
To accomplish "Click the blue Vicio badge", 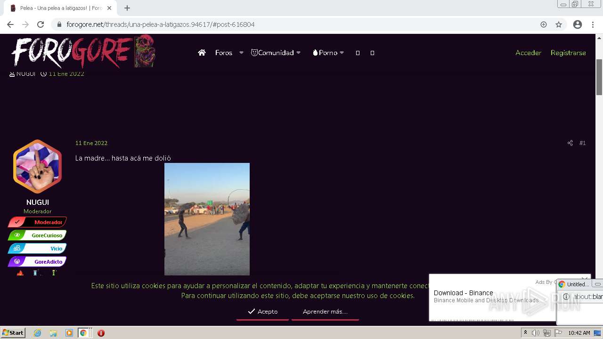I will pyautogui.click(x=38, y=248).
